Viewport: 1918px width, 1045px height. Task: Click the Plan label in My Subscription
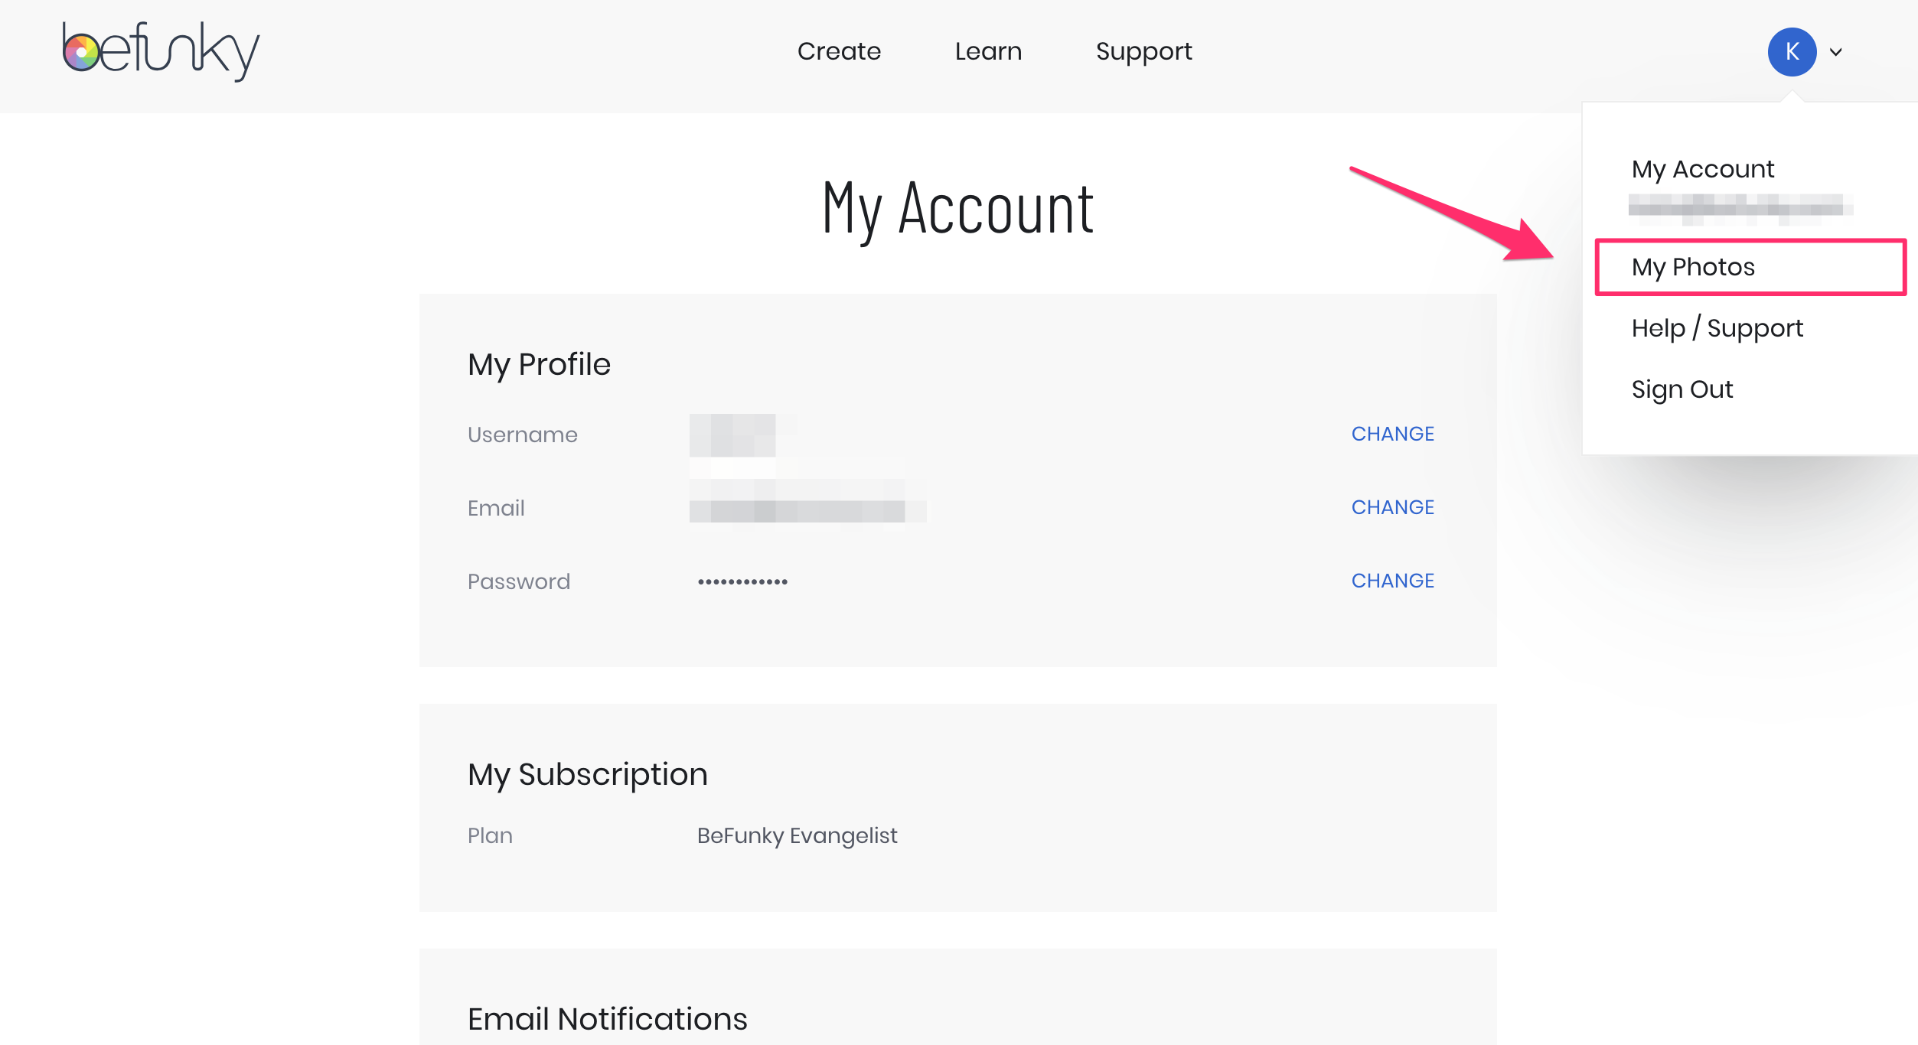(490, 835)
